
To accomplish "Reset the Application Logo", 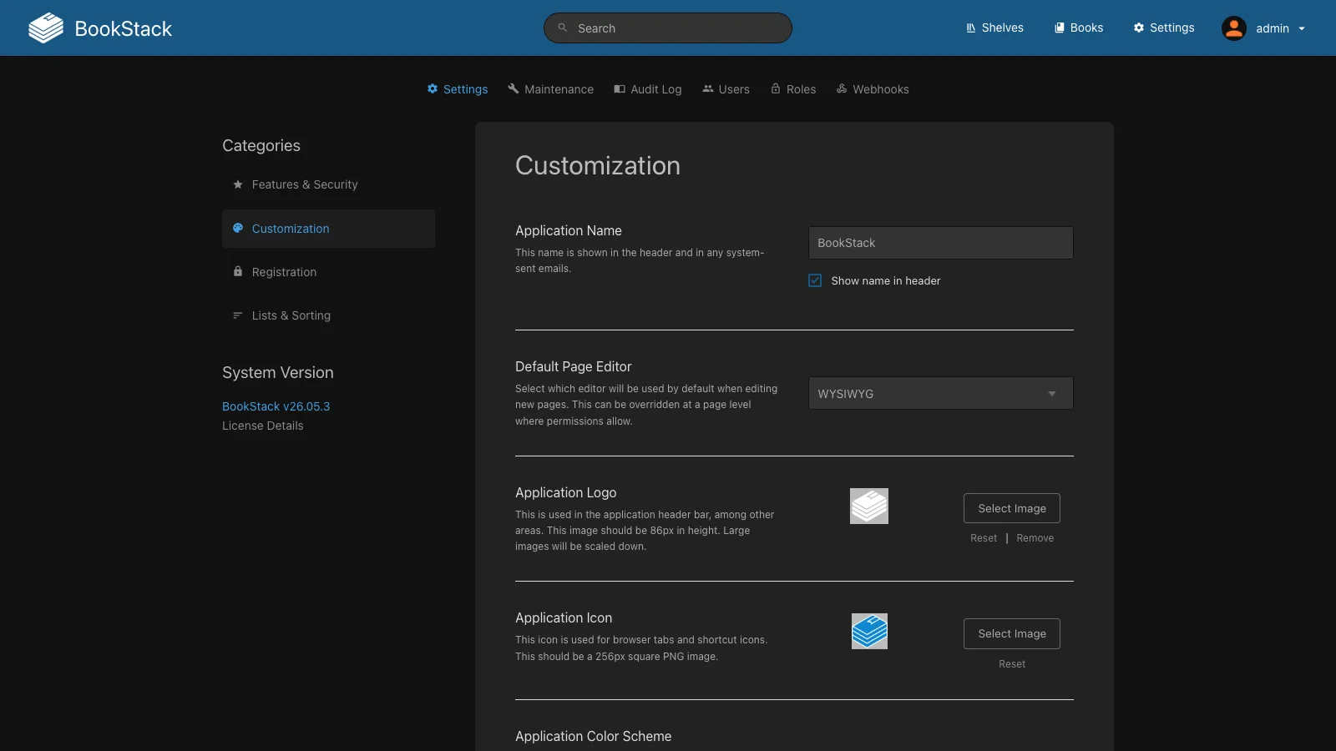I will pos(984,538).
